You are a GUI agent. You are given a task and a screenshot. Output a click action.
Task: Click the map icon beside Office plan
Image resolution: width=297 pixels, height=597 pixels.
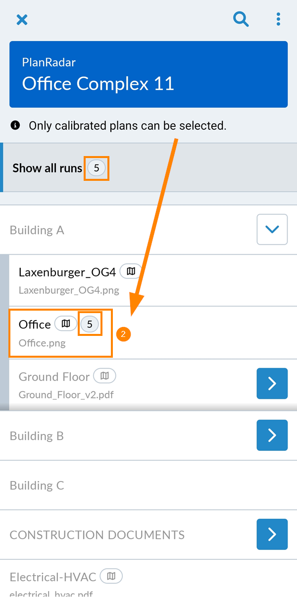(66, 324)
